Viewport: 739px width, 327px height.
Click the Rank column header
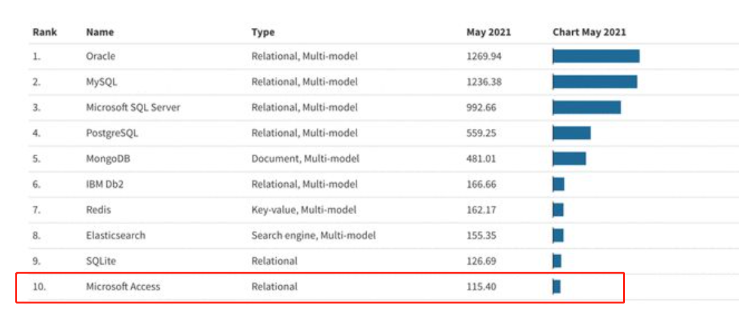click(45, 32)
